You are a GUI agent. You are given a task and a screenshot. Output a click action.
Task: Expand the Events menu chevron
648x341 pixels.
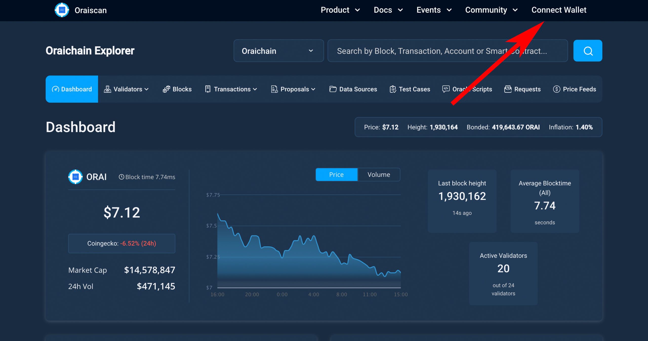point(449,10)
